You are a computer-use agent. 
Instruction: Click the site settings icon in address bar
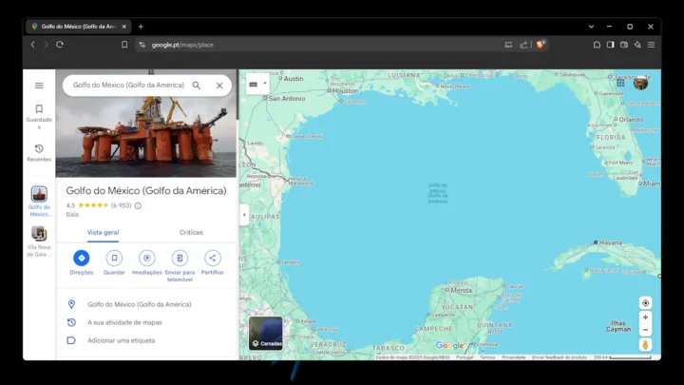(142, 45)
